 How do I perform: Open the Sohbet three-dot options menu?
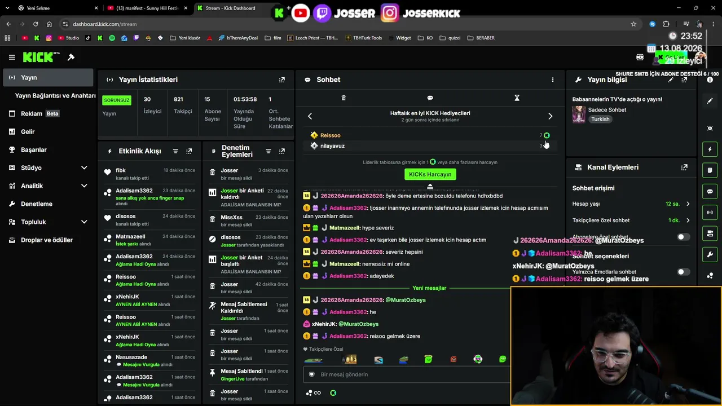point(553,80)
